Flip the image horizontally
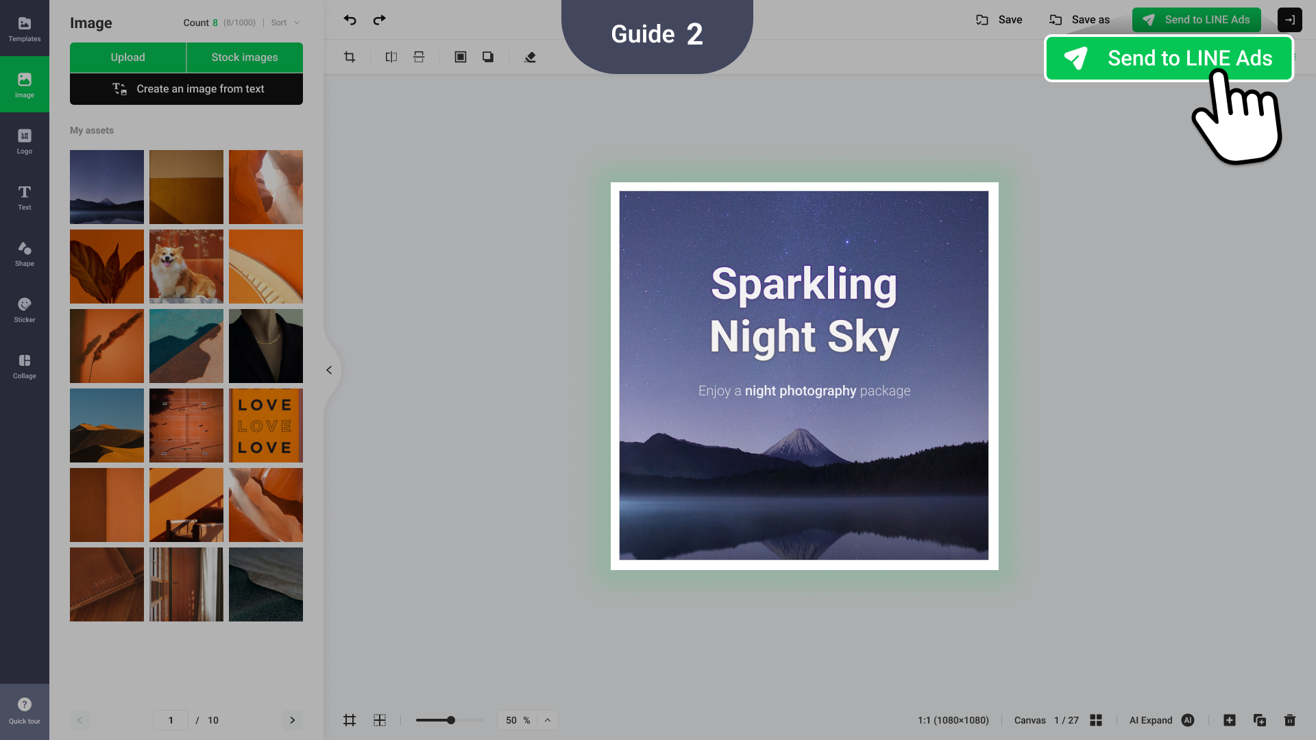1316x740 pixels. (x=391, y=57)
